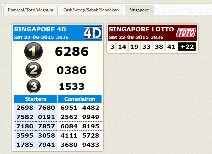The width and height of the screenshot is (212, 154).
Task: Select starter number 3058
Action: (x=47, y=135)
